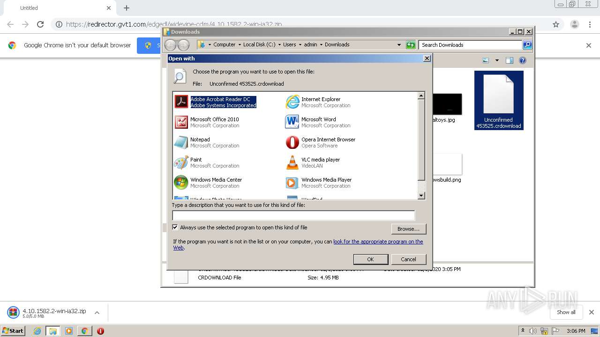Dismiss the default browser infobar
600x337 pixels.
pos(589,45)
